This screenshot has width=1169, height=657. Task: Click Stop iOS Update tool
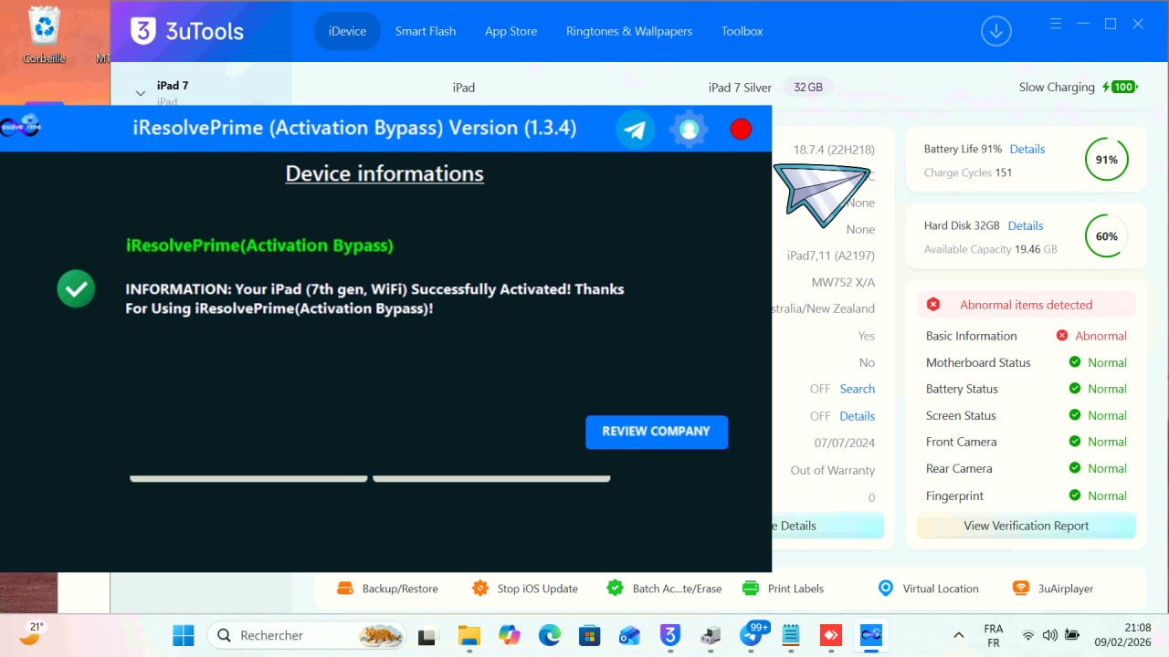coord(524,589)
